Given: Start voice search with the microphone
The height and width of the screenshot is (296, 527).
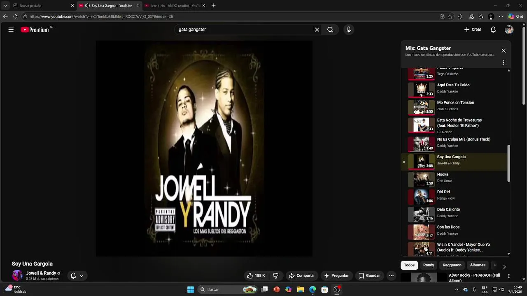Looking at the screenshot, I should [349, 30].
